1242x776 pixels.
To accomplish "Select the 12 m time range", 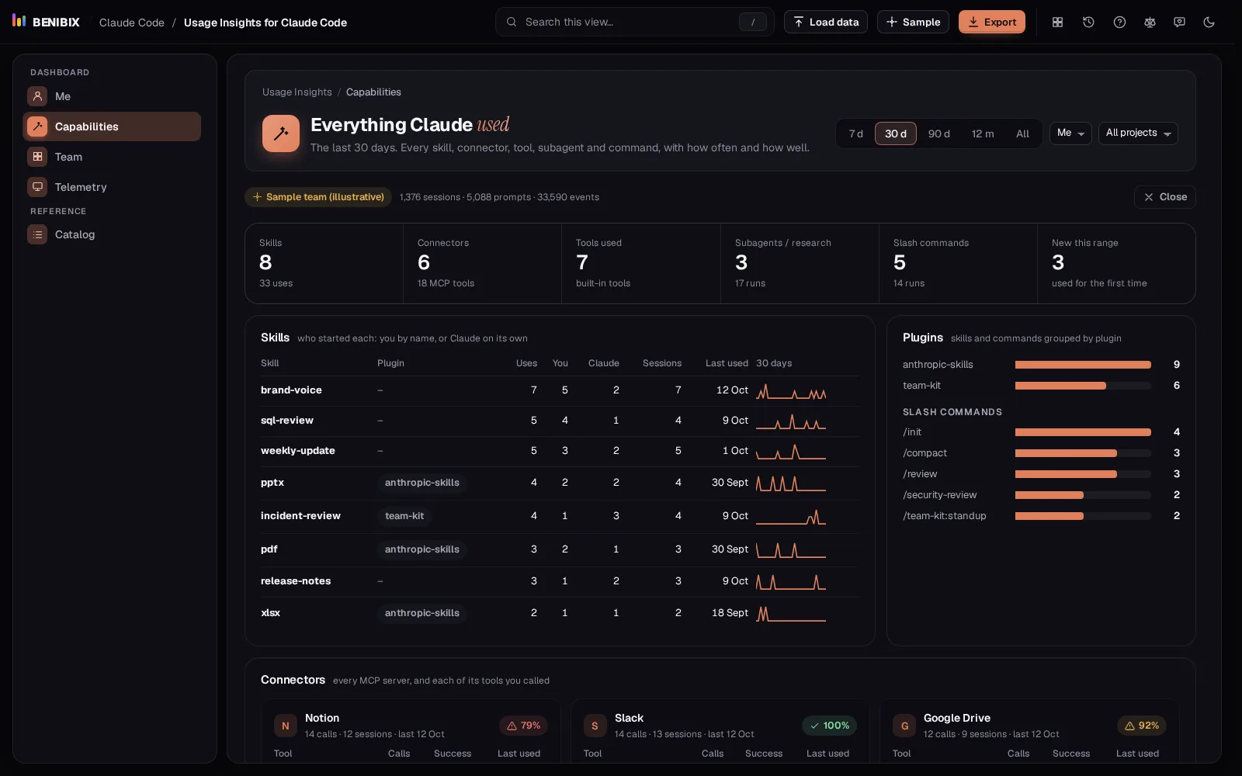I will click(983, 133).
